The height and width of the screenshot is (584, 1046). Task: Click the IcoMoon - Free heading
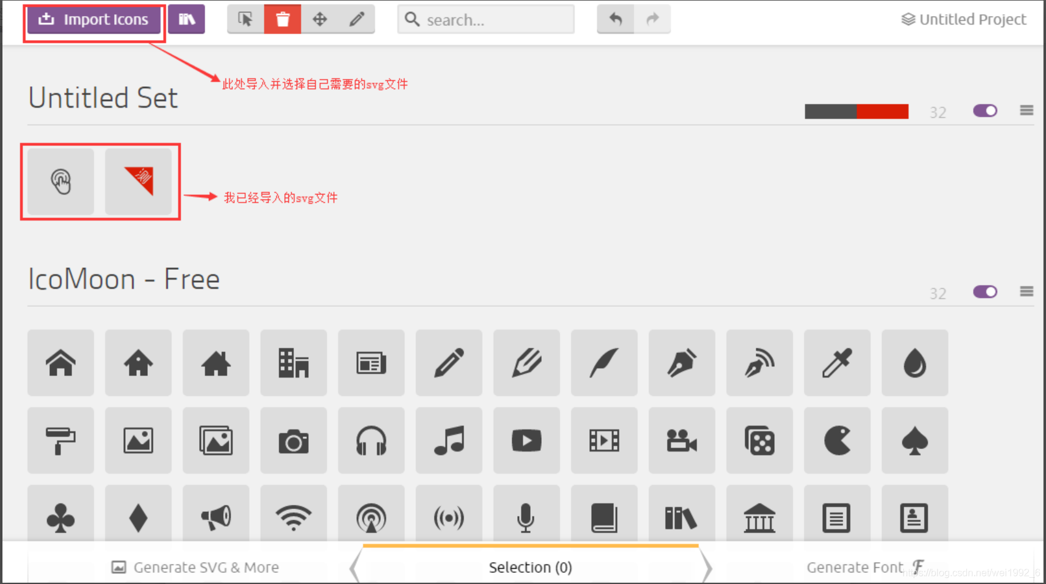[x=124, y=279]
